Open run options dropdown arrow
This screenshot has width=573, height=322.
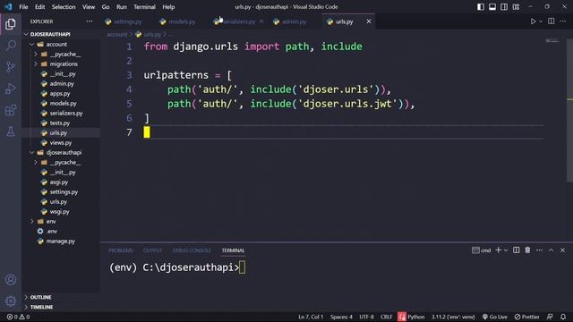point(541,21)
